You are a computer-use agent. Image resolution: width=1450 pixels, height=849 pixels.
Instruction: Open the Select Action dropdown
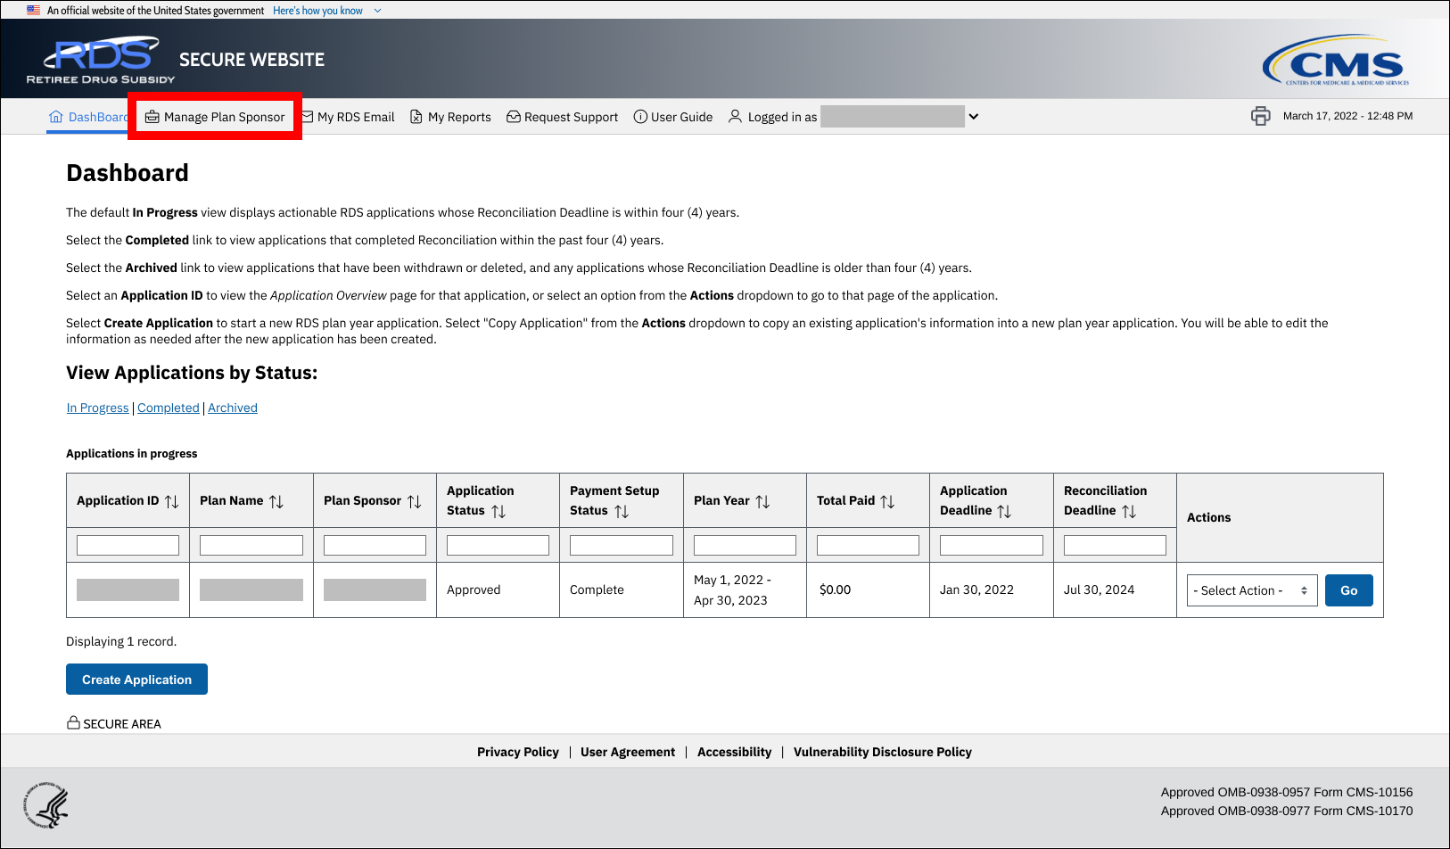tap(1251, 590)
